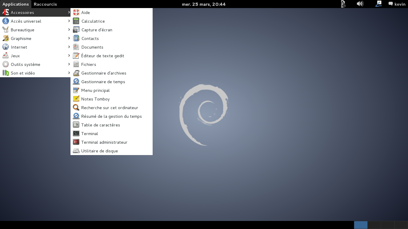408x229 pixels.
Task: Select the Outils système category label
Action: 25,64
